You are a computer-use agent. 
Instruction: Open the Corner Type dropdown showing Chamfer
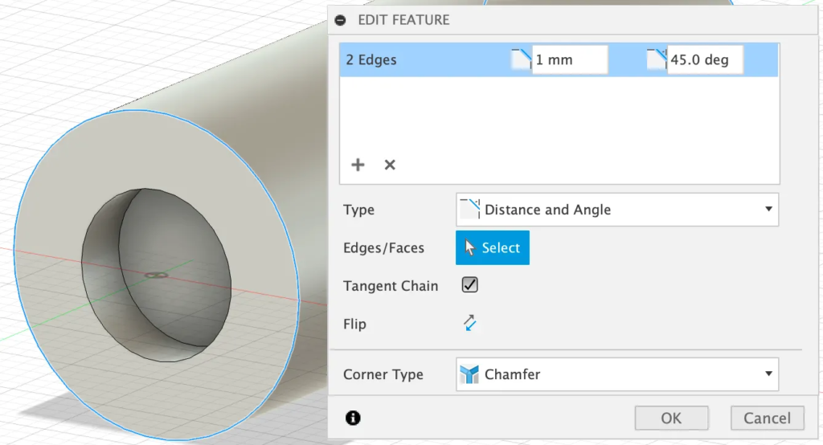(616, 374)
